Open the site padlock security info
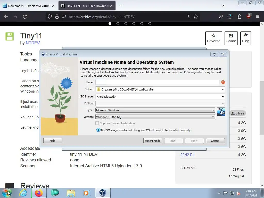 [x=57, y=16]
